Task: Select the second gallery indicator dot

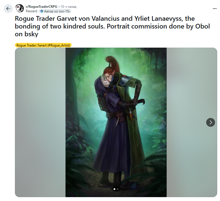Action: pyautogui.click(x=118, y=189)
